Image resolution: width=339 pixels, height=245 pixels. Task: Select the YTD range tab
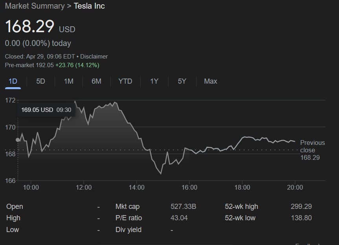125,81
